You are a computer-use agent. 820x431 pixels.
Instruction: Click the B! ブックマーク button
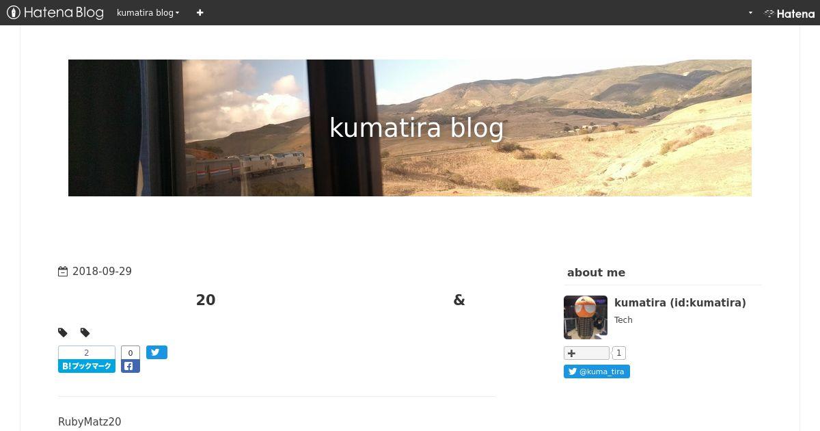point(87,366)
